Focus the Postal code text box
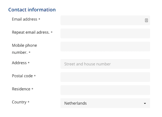This screenshot has width=162, height=117. click(x=105, y=77)
